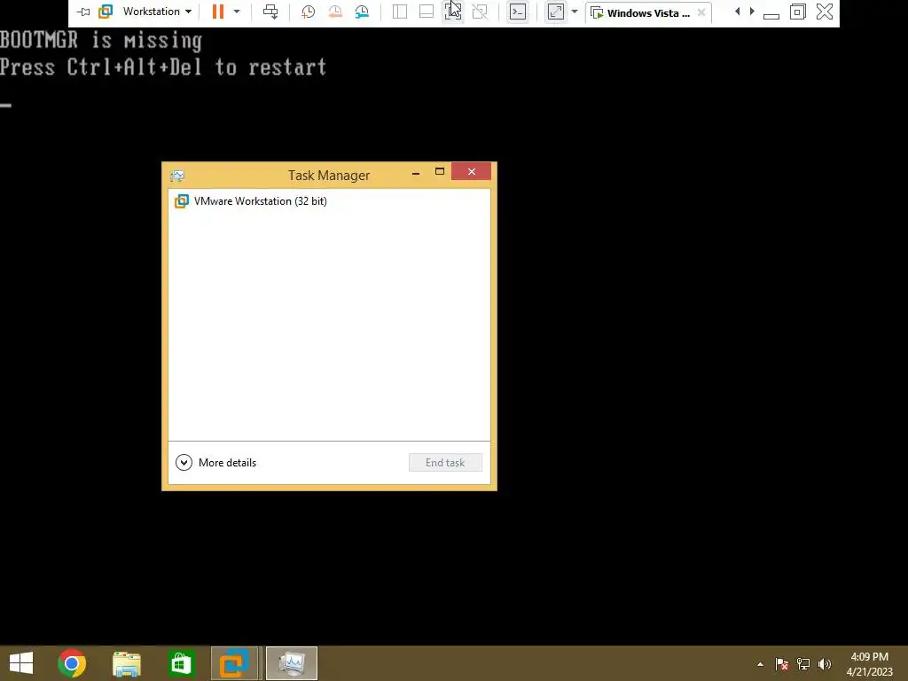Expand the full screen options dropdown

pos(575,12)
